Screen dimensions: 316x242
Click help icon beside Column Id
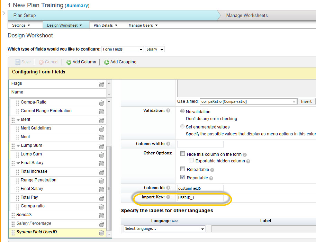click(168, 188)
